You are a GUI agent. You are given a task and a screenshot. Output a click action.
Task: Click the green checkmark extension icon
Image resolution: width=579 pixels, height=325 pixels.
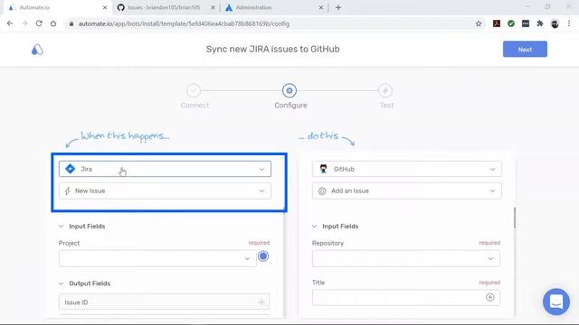[x=511, y=23]
